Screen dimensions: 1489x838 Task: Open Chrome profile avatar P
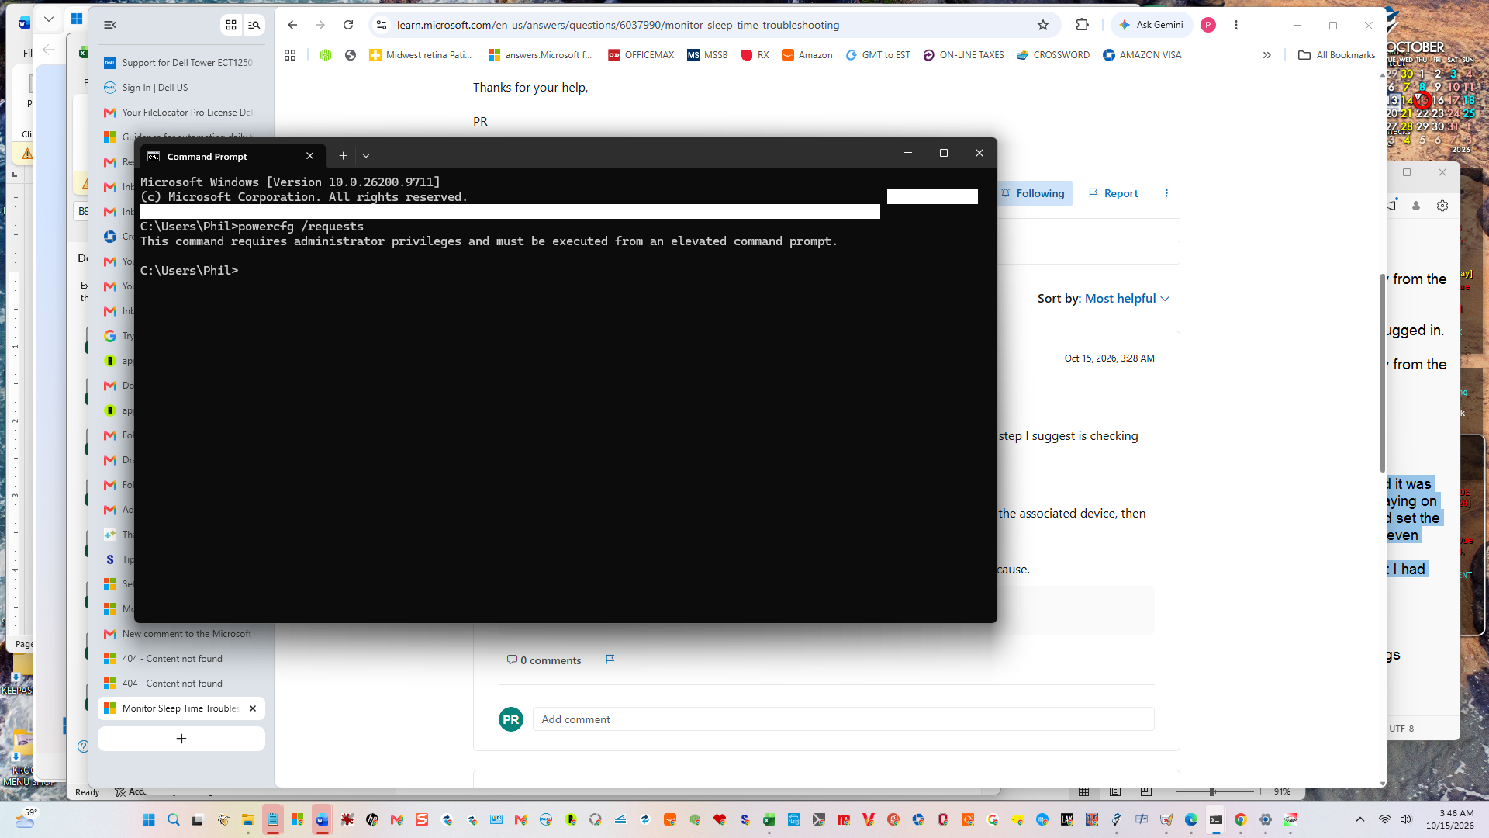pos(1208,25)
